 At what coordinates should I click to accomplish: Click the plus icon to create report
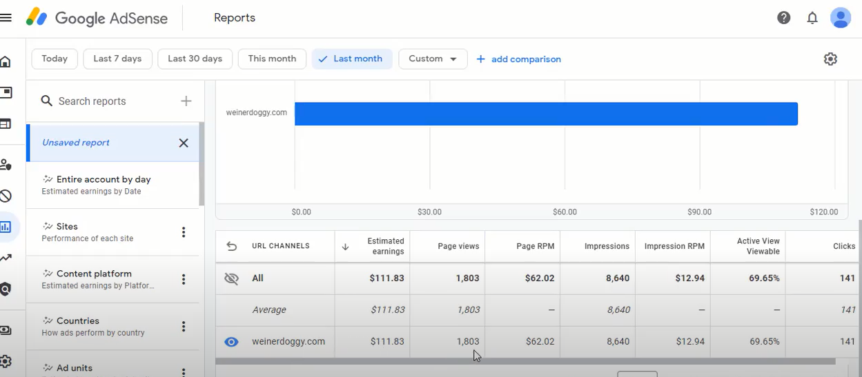(x=186, y=101)
